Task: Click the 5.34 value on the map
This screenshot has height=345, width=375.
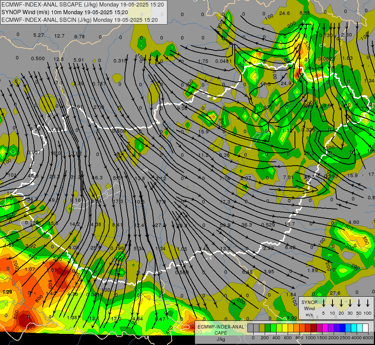Action: [x=139, y=249]
